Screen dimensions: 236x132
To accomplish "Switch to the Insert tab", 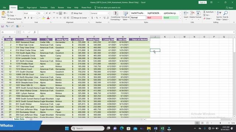I will [21, 7].
